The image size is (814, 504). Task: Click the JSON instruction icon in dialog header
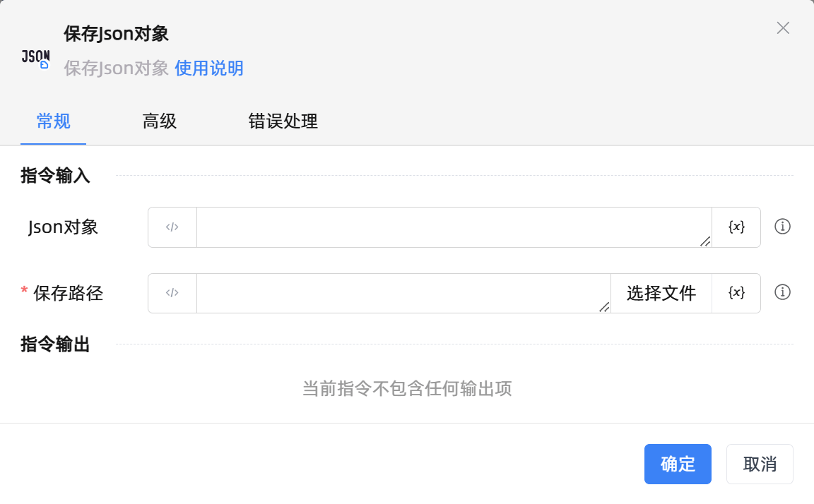click(x=35, y=58)
